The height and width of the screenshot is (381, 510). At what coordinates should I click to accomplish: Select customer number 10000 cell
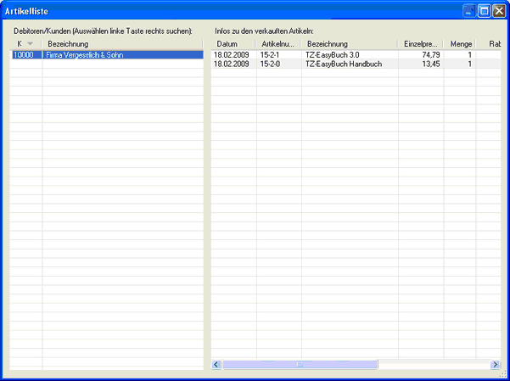[26, 54]
